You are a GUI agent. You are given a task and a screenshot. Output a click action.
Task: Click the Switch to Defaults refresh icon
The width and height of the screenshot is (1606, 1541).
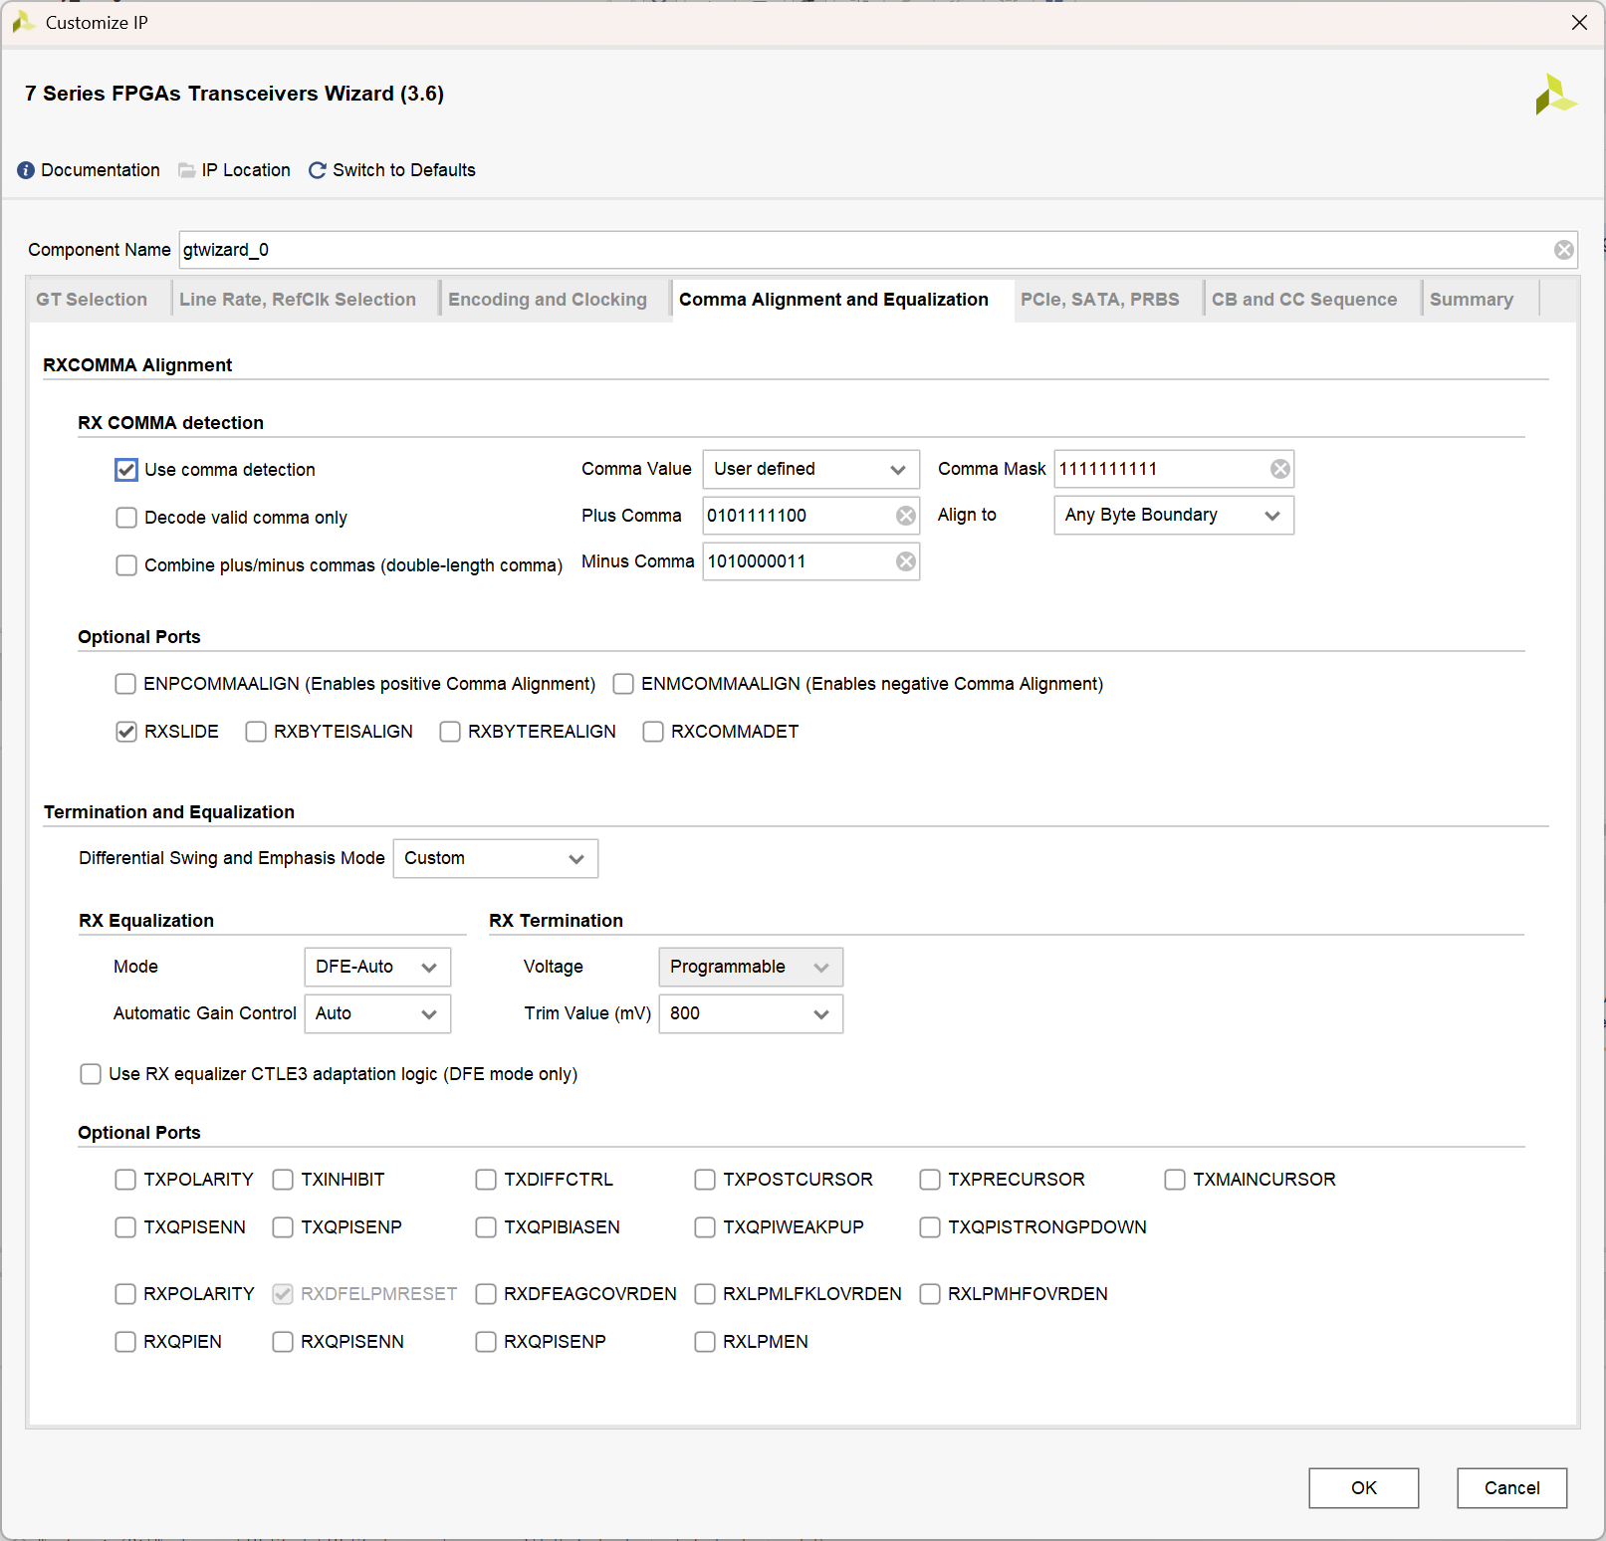coord(318,170)
